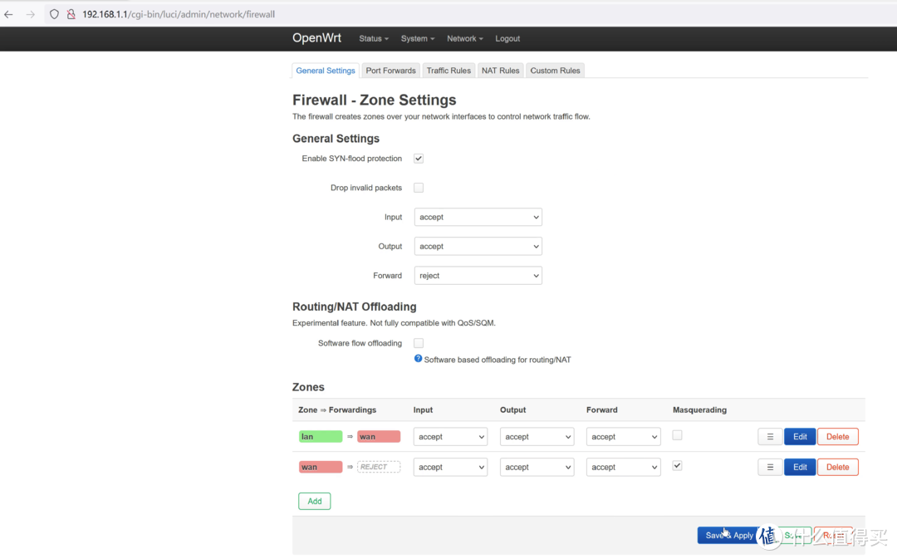Toggle Masquerading for the lan zone
897x559 pixels.
click(678, 435)
